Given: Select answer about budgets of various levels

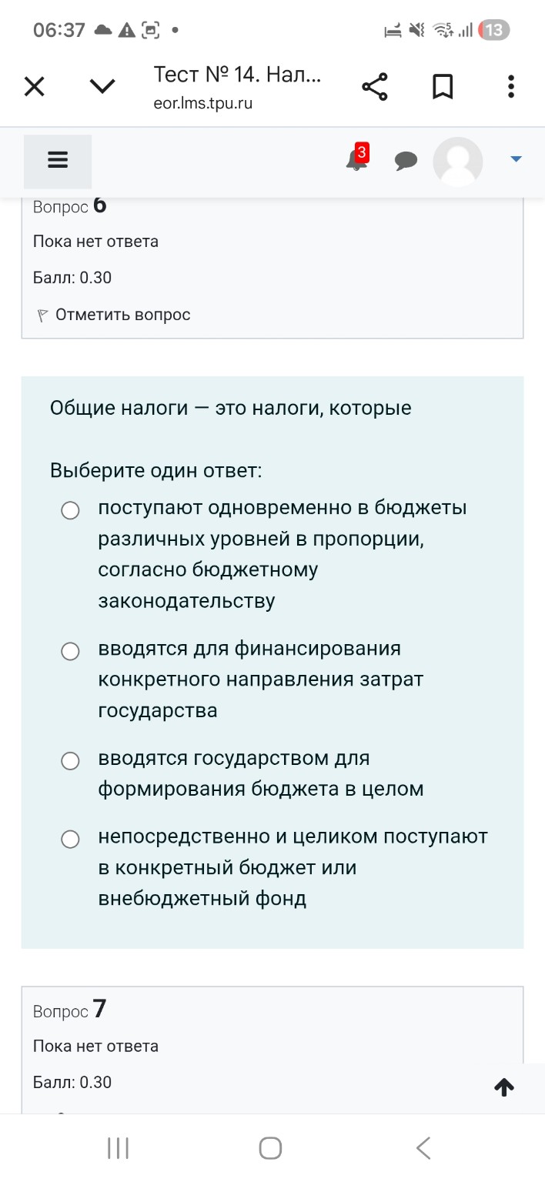Looking at the screenshot, I should 70,509.
